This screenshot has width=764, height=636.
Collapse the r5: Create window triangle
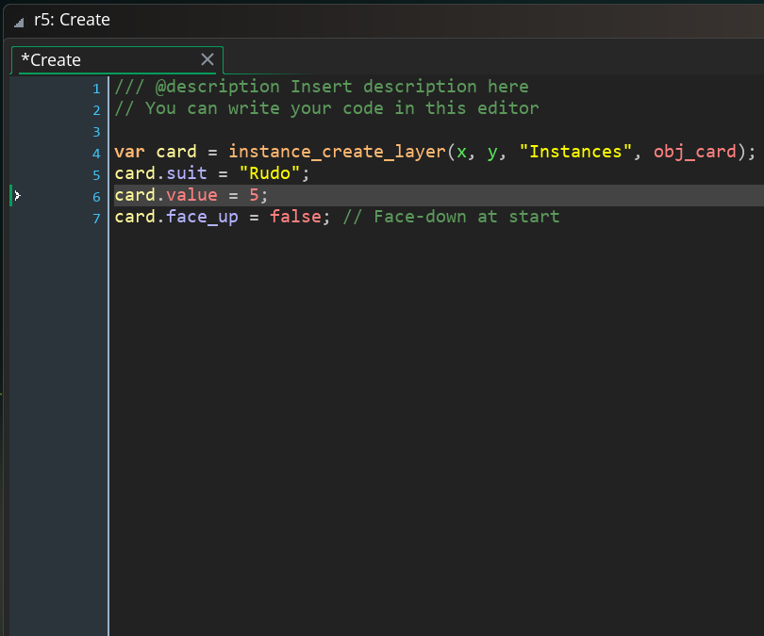[x=19, y=23]
